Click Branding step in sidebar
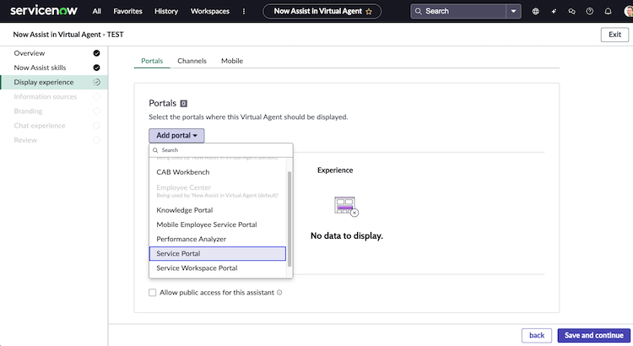 (x=54, y=111)
